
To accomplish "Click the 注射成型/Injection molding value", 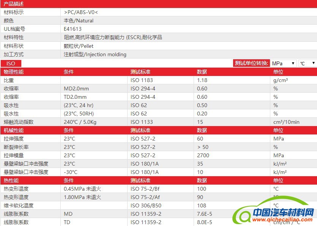I will pyautogui.click(x=95, y=54).
